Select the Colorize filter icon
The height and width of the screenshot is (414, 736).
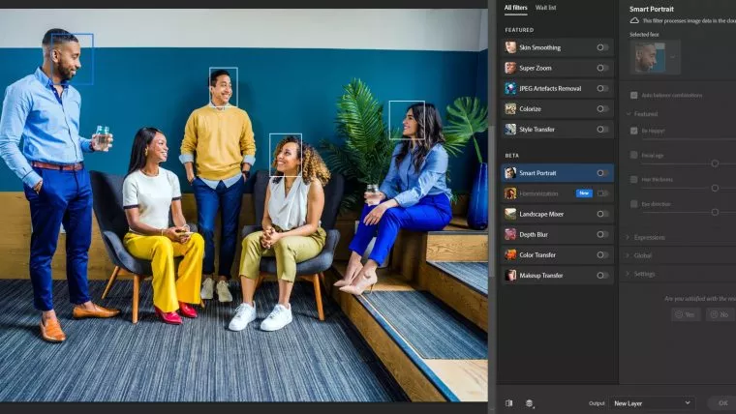pos(510,108)
